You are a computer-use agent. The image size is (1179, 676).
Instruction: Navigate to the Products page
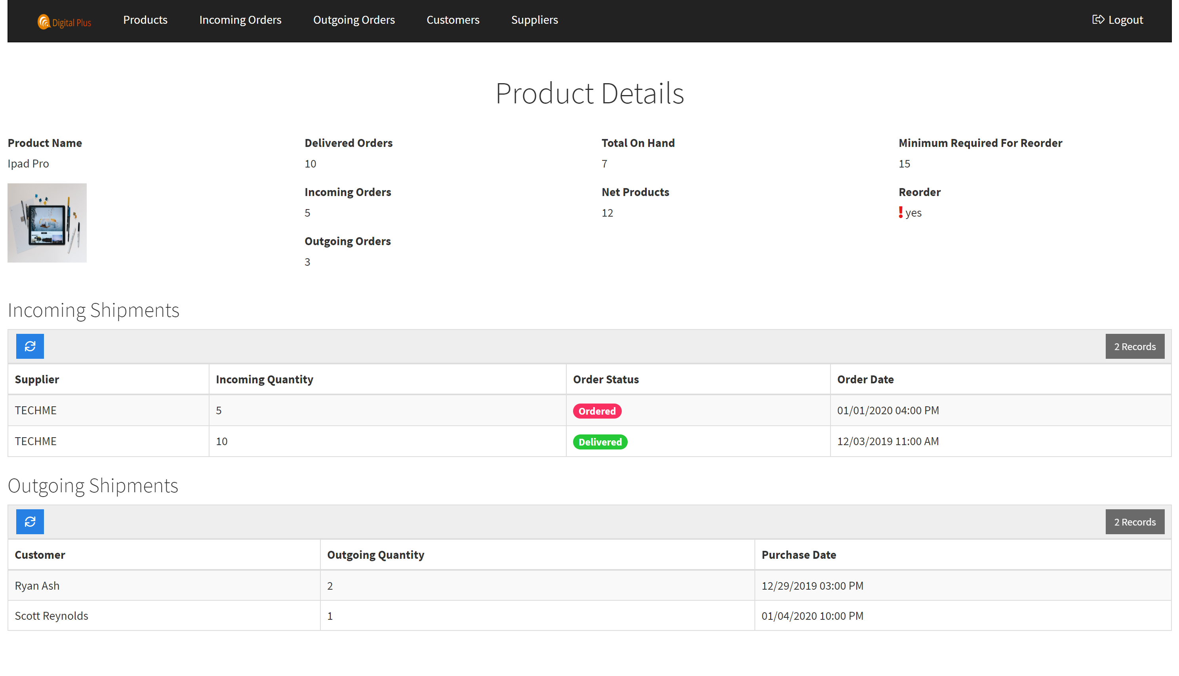(145, 19)
